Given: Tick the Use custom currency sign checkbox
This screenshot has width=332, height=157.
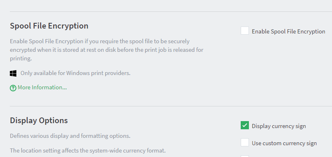Looking at the screenshot, I should tap(245, 142).
